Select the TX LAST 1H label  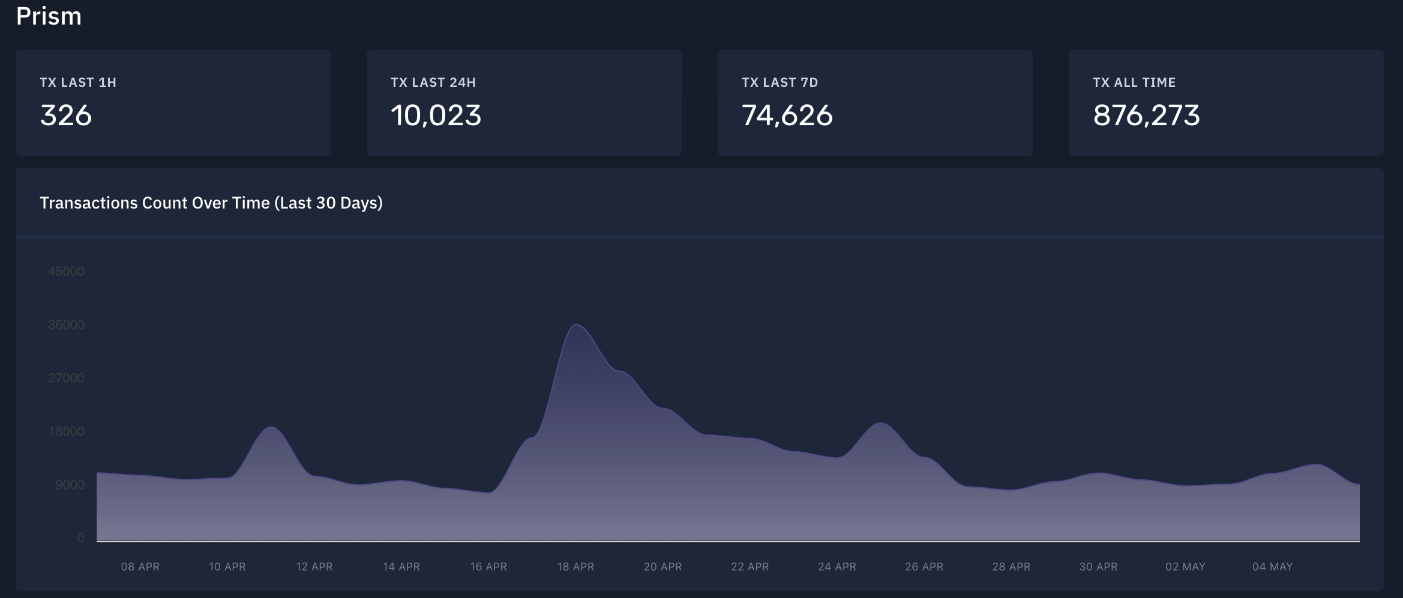tap(78, 83)
